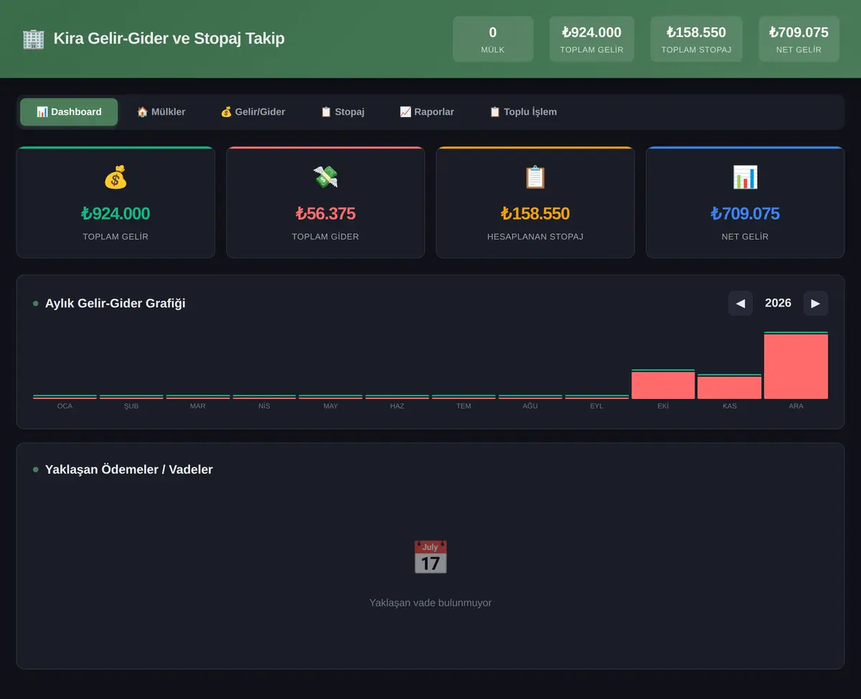The width and height of the screenshot is (861, 699).
Task: Click the clipboard icon on Hesaplanan Stopaj card
Action: (x=535, y=177)
